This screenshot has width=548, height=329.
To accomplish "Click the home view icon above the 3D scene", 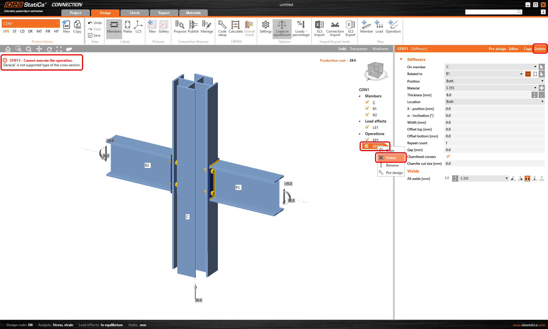I will (8, 49).
